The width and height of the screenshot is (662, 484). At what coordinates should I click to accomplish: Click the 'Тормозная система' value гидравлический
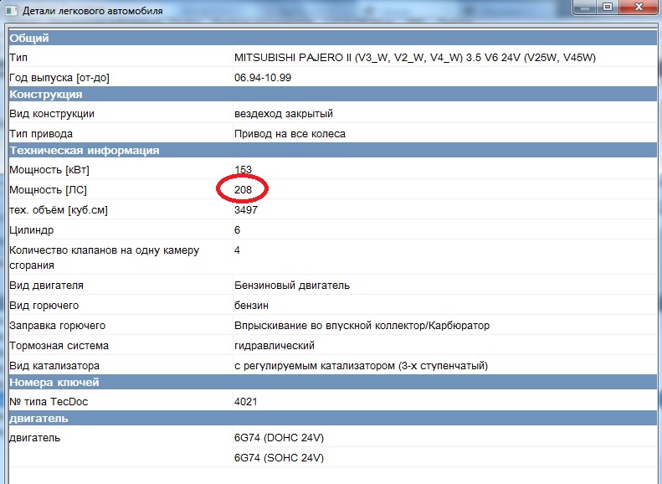275,346
